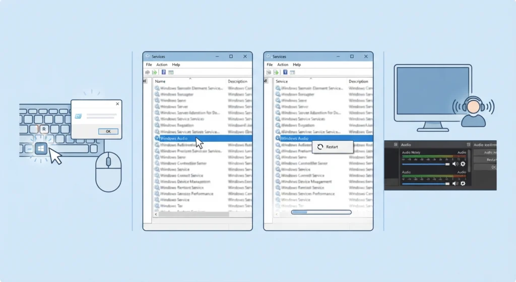Click green export arrow in right Services toolbar

coord(276,72)
